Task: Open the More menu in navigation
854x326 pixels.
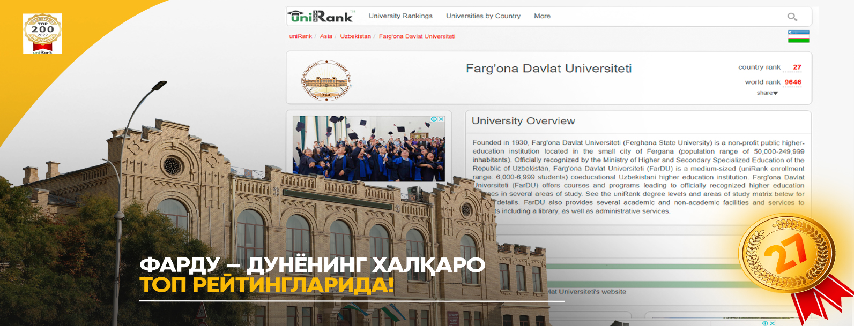Action: [542, 16]
